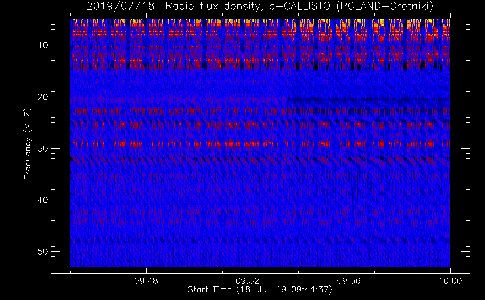485x300 pixels.
Task: Click the date '2019/07/18' in title
Action: (121, 7)
